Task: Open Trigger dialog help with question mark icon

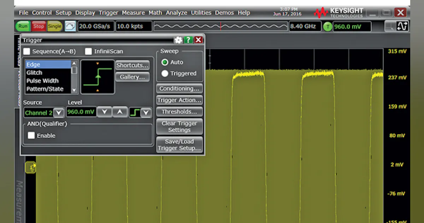Action: click(x=188, y=40)
